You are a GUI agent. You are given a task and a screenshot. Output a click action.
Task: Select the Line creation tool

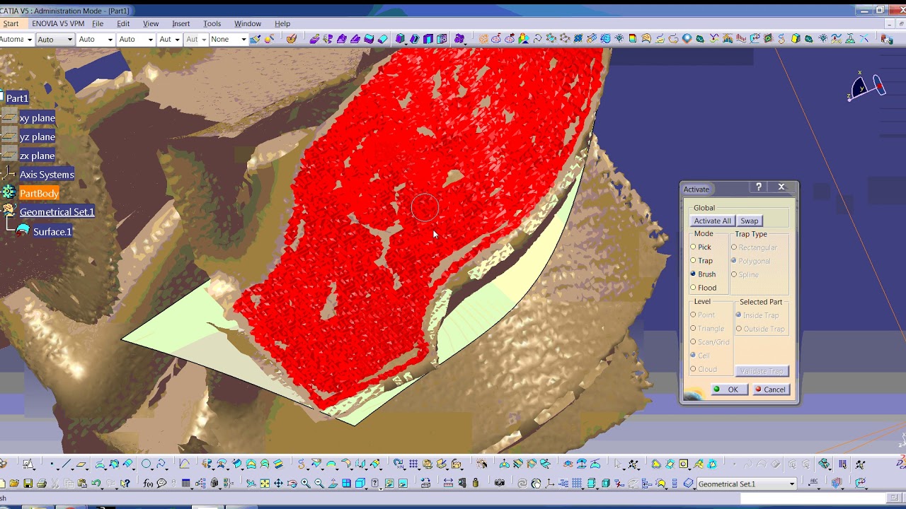pos(66,464)
